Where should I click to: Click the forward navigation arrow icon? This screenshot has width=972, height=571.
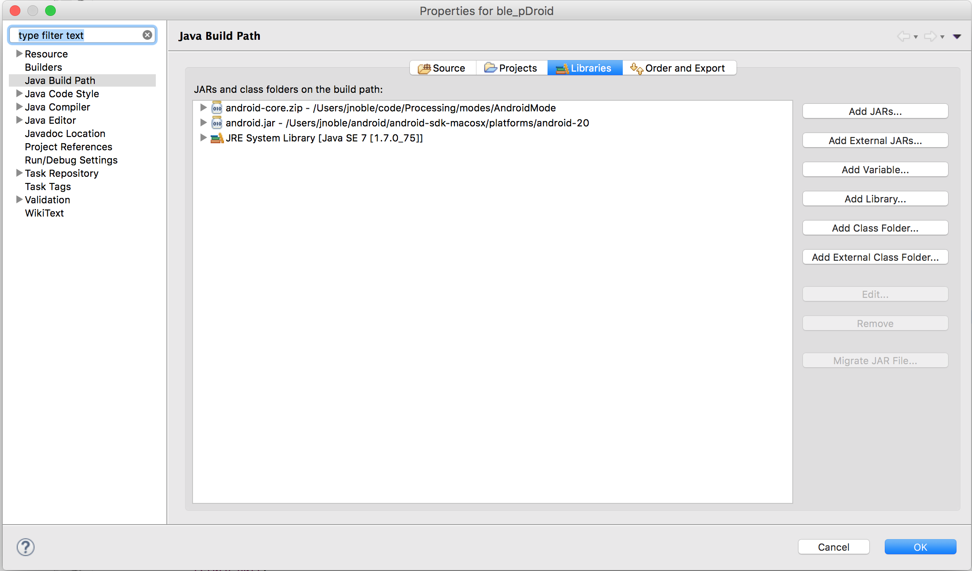930,36
